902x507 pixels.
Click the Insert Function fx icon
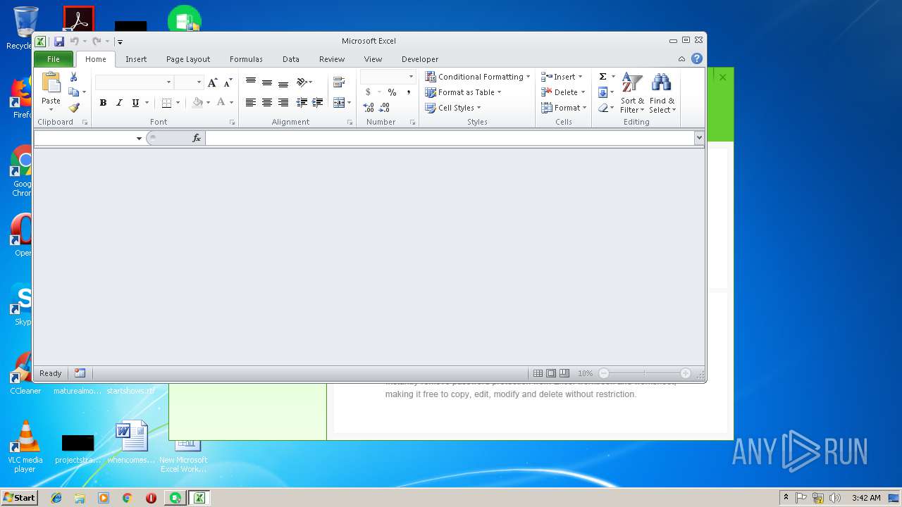click(x=197, y=138)
